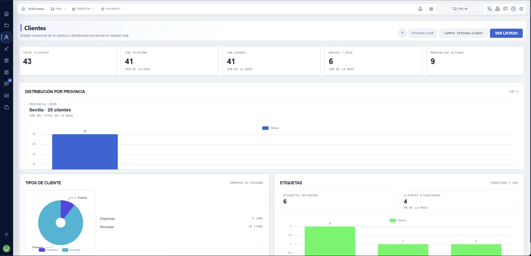
Task: Open the calendar icon just above the messages icon
Action: (x=6, y=72)
